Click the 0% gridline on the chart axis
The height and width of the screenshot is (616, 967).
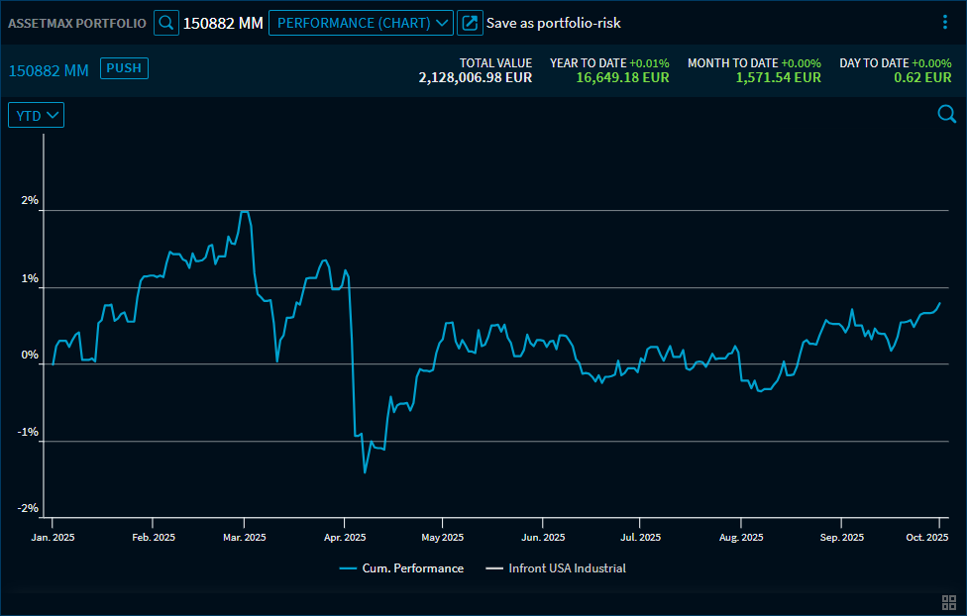click(29, 354)
